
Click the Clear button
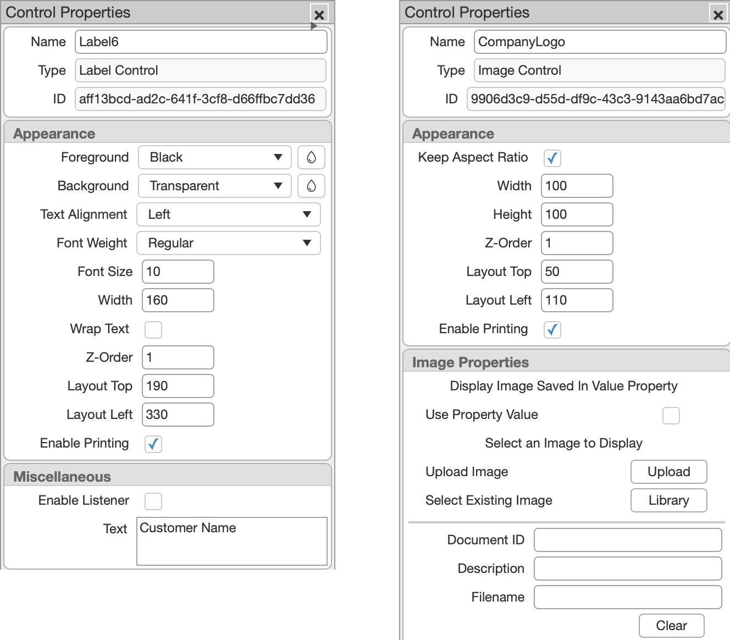coord(672,626)
